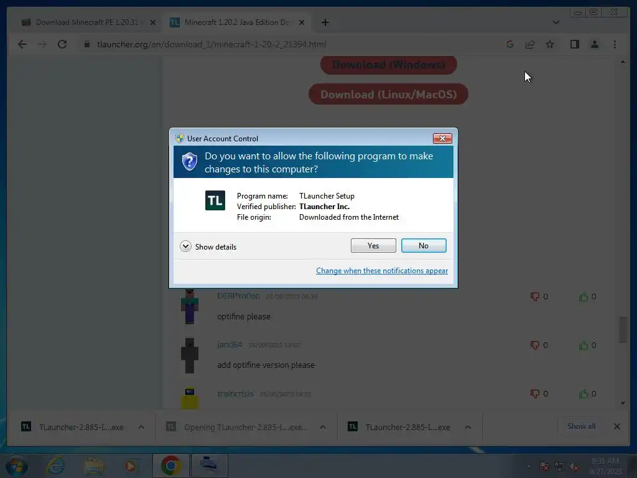Image resolution: width=637 pixels, height=478 pixels.
Task: Click the TL program icon in dialog
Action: (x=215, y=200)
